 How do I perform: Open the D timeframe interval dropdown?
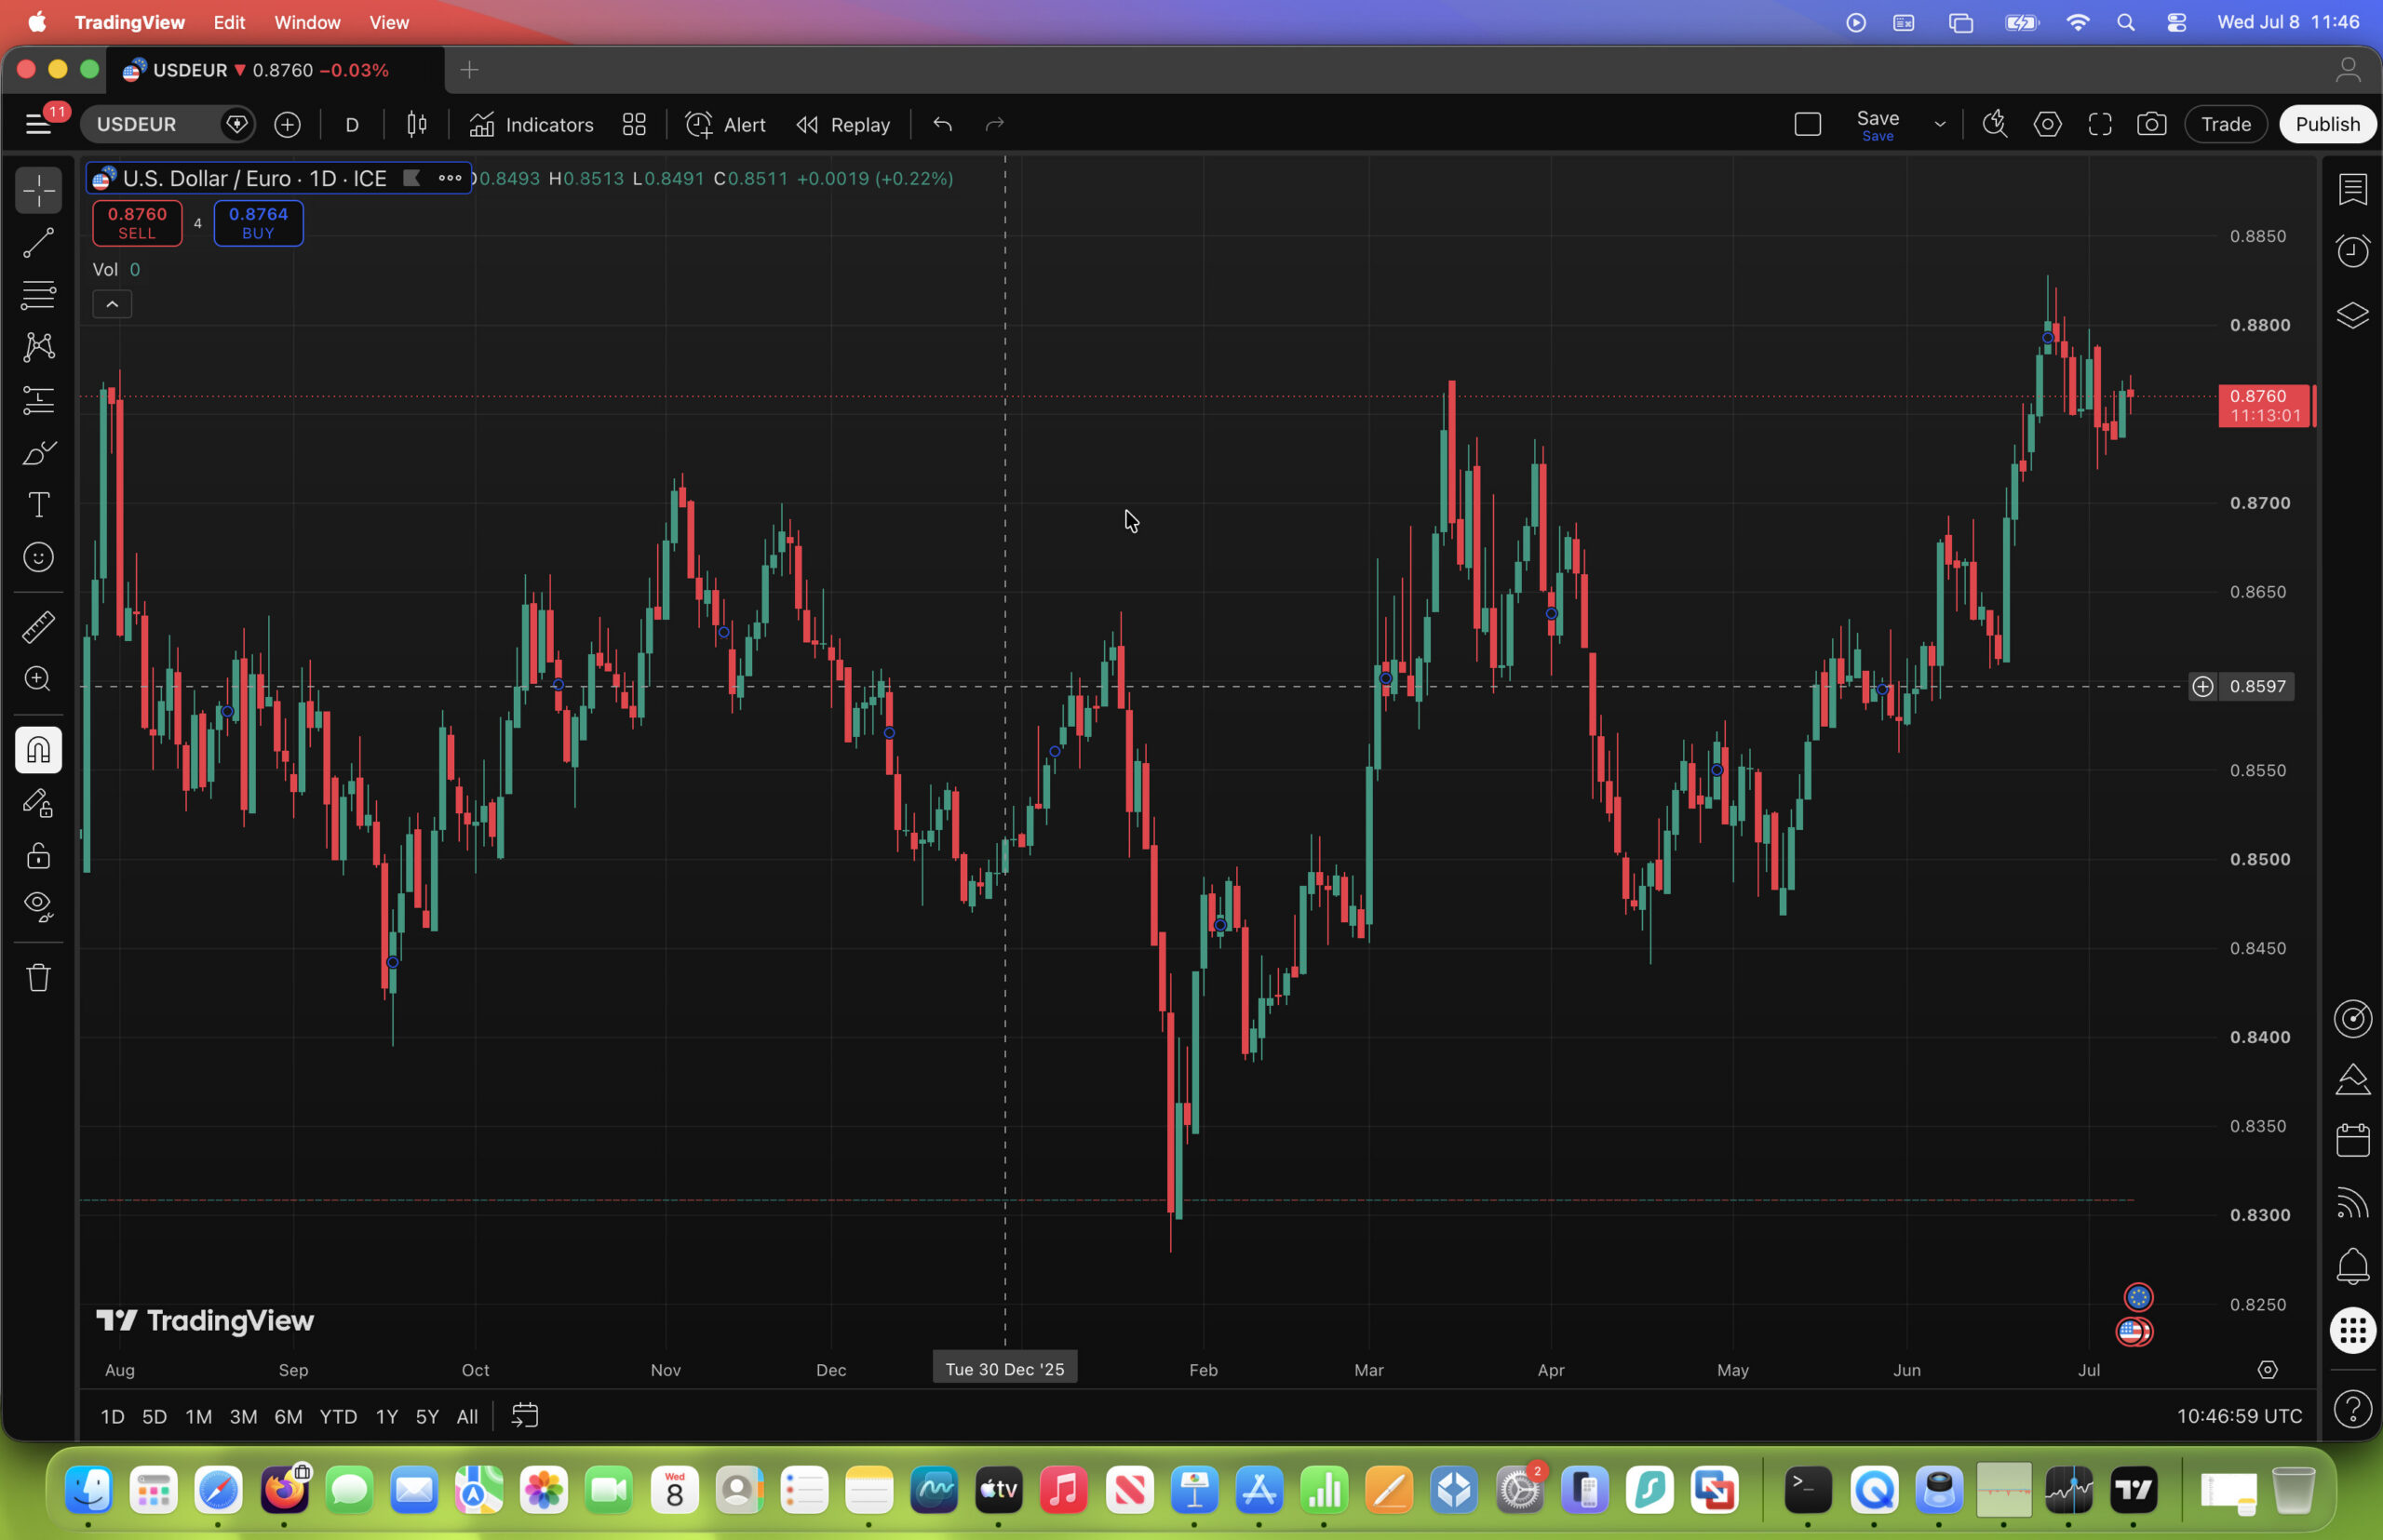click(x=352, y=124)
